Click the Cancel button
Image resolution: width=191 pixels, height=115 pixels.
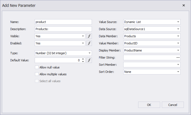pyautogui.click(x=173, y=105)
